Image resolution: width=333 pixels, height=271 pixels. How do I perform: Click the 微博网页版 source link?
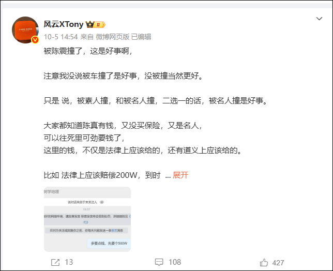tap(113, 37)
